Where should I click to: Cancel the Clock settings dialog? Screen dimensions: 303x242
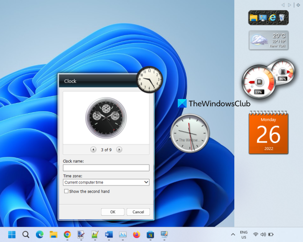[138, 212]
